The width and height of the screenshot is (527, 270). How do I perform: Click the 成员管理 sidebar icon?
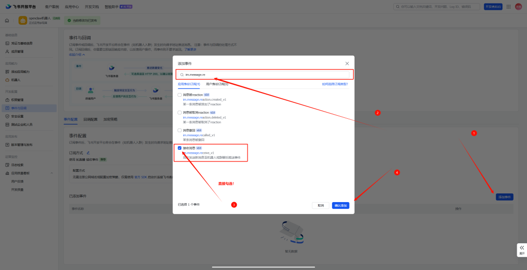coord(7,52)
